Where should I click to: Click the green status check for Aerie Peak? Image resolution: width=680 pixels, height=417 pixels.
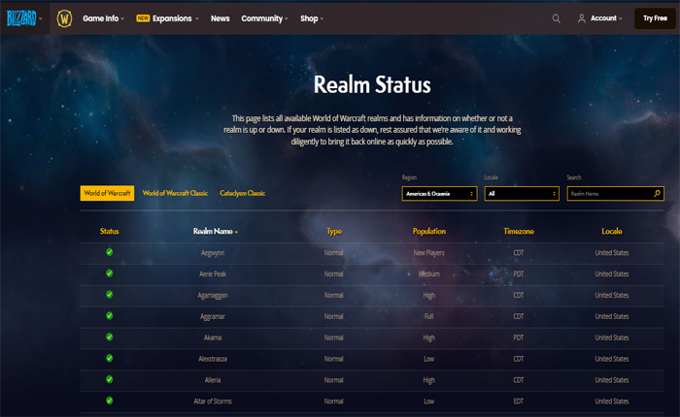(x=109, y=273)
